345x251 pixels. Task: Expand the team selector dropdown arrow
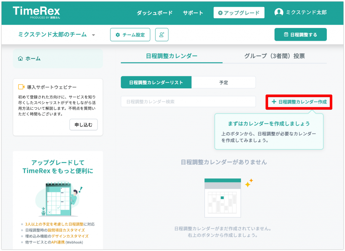pyautogui.click(x=93, y=35)
